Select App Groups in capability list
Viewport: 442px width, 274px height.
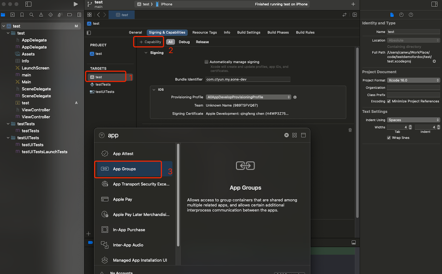[135, 169]
